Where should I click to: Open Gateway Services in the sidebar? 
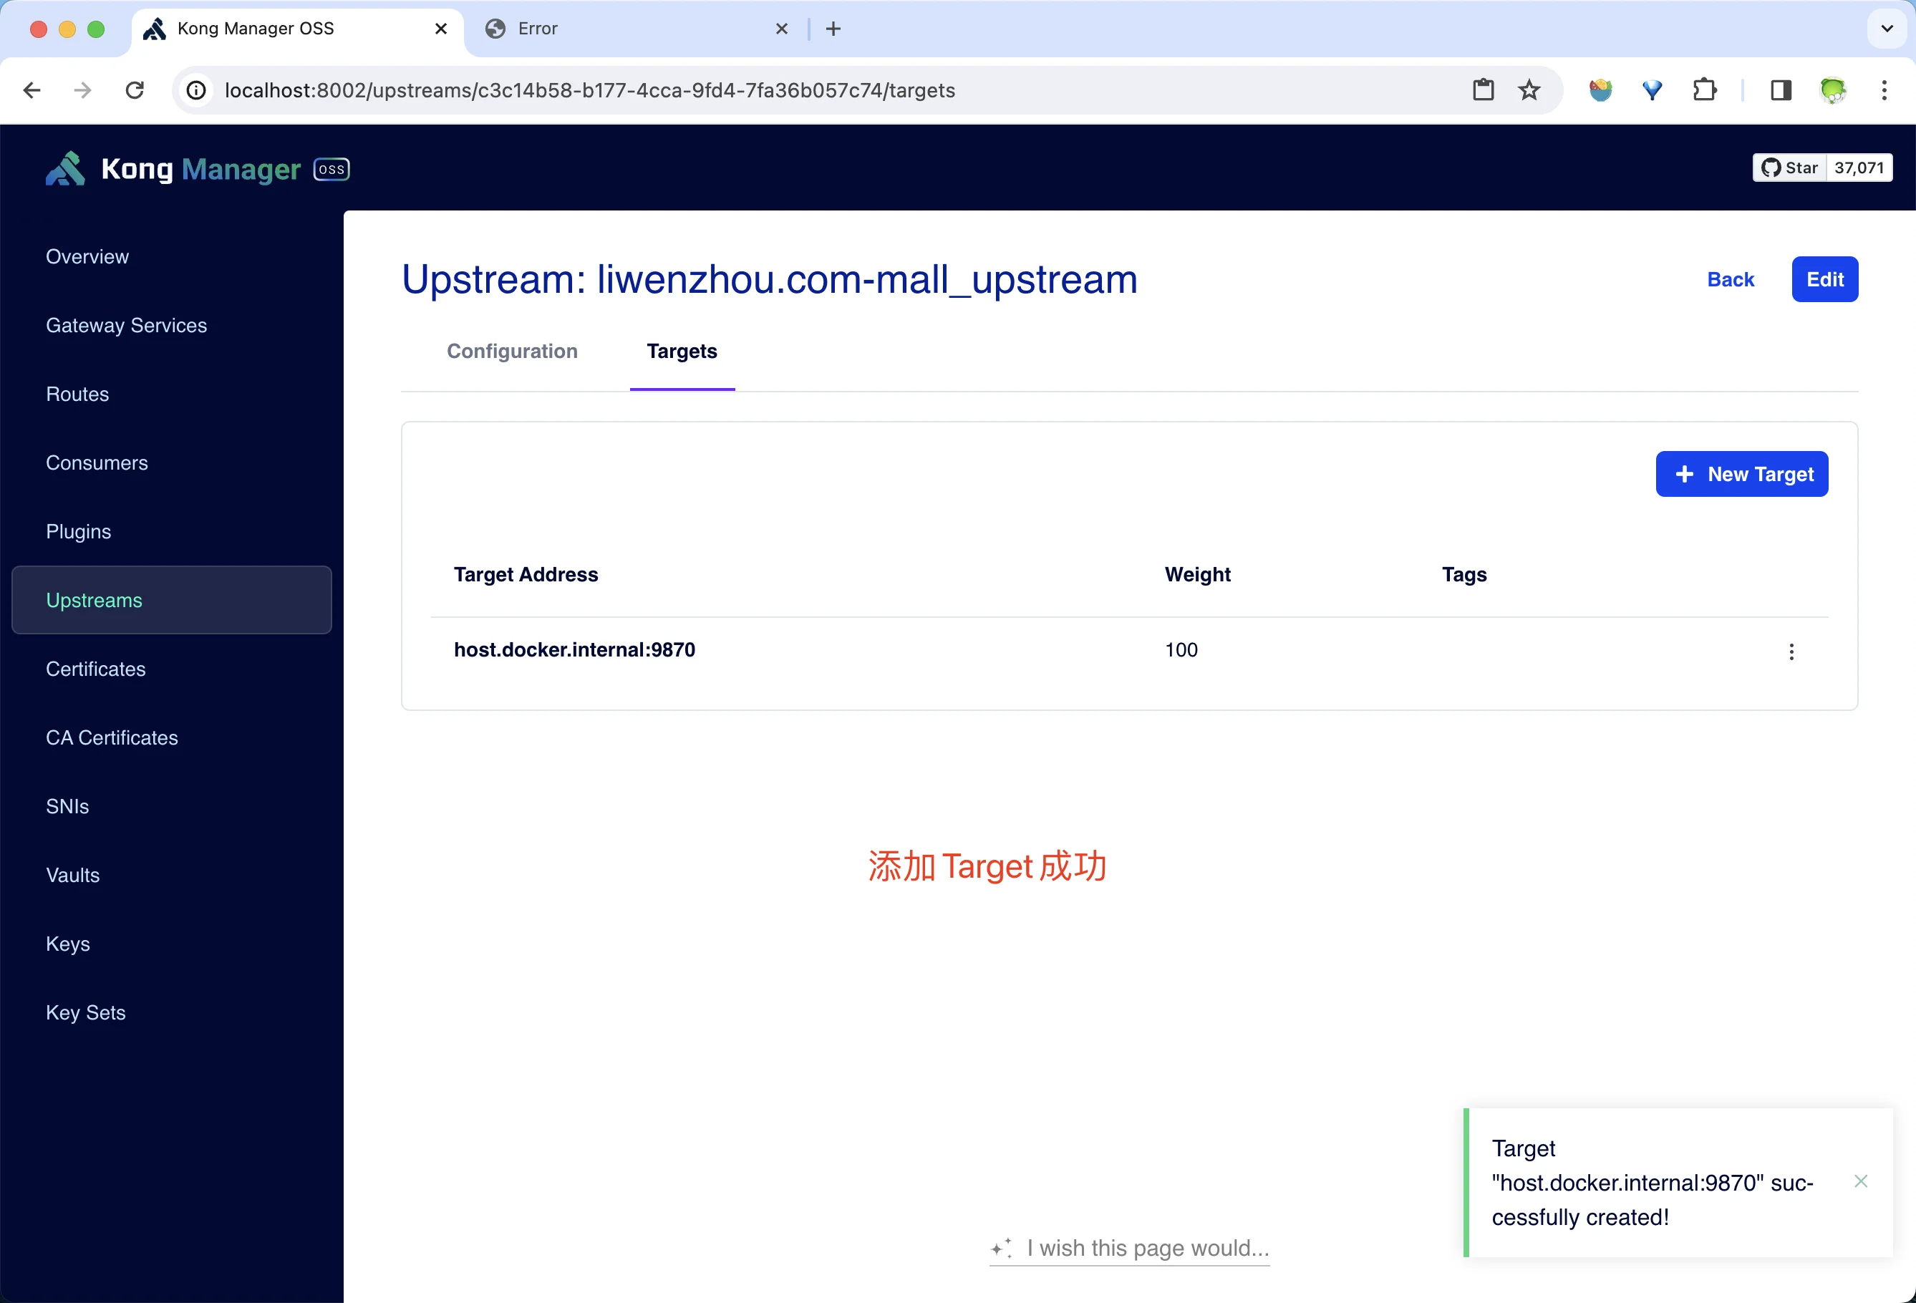(126, 326)
